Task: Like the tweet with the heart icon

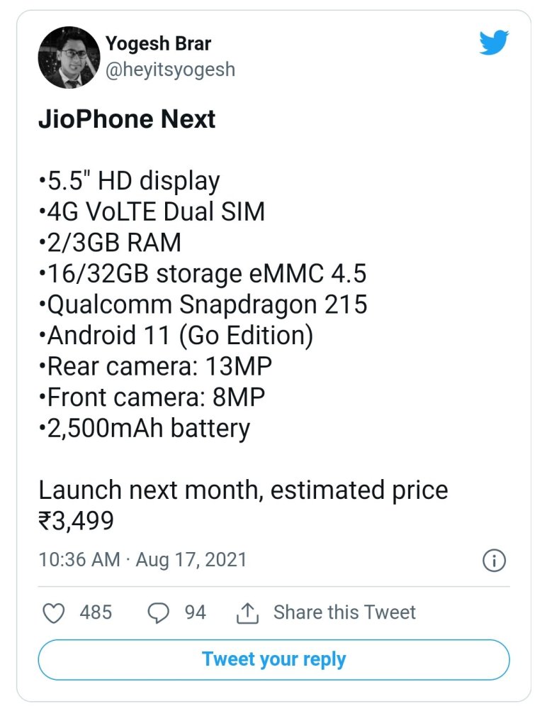Action: click(x=54, y=613)
